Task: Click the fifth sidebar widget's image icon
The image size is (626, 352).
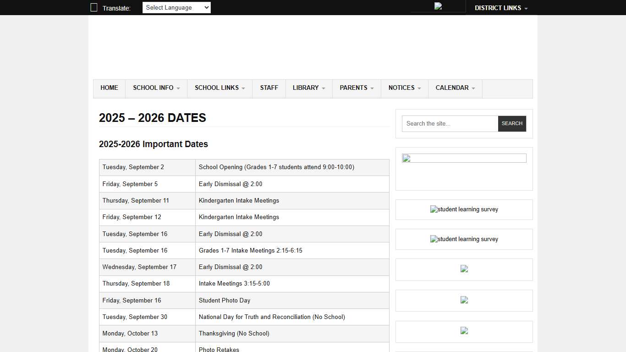Action: 464,300
